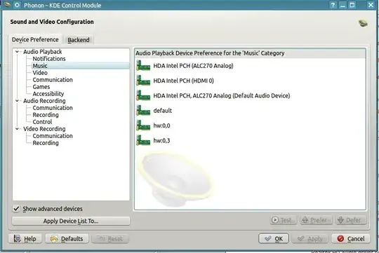The height and width of the screenshot is (253, 379).
Task: Click the Reset button
Action: (110, 239)
